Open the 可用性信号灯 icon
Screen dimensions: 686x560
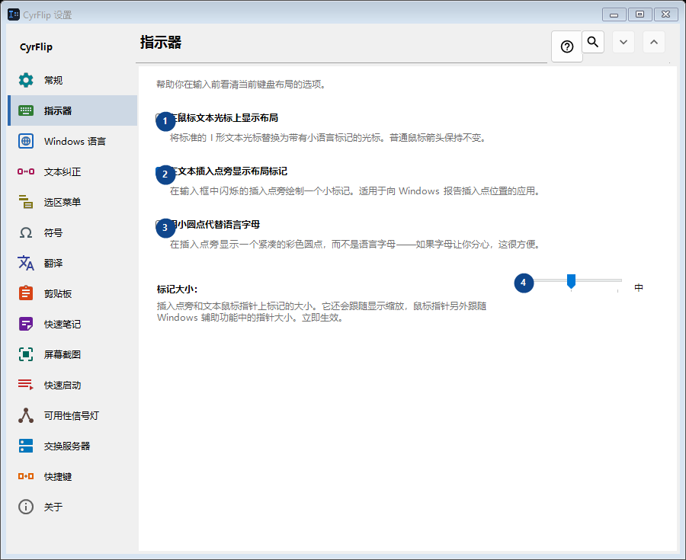tap(26, 415)
